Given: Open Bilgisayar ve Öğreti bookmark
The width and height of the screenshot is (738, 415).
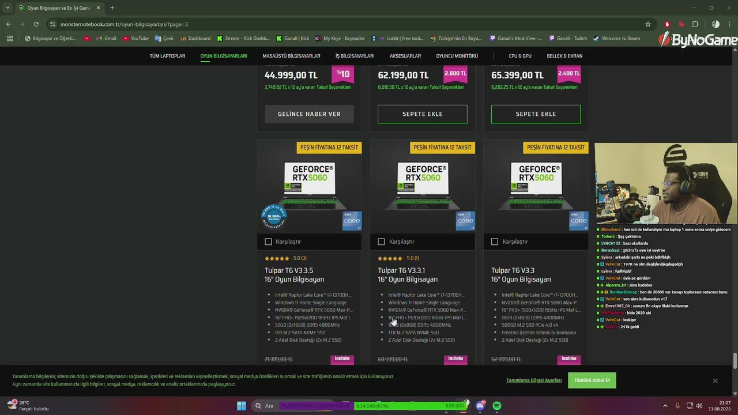Looking at the screenshot, I should coord(50,39).
